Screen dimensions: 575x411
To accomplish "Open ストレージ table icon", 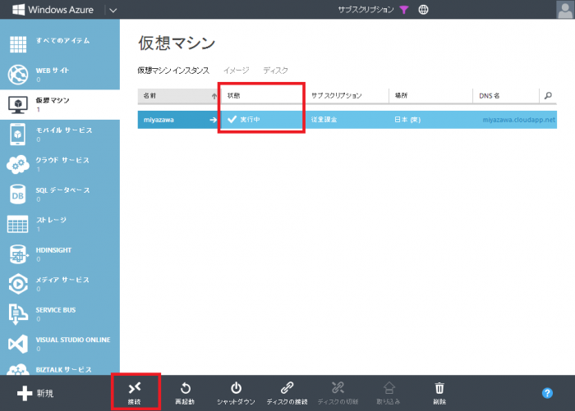I will (x=17, y=224).
